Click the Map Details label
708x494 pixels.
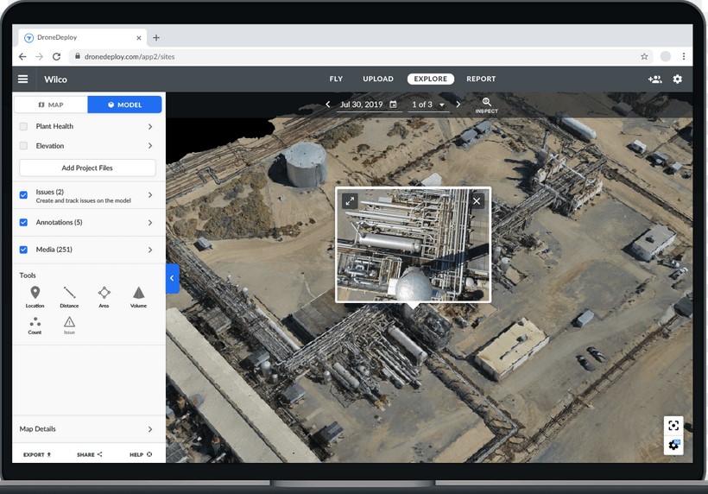(37, 429)
